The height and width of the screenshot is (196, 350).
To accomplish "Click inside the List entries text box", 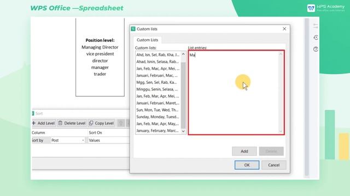I will pyautogui.click(x=236, y=92).
